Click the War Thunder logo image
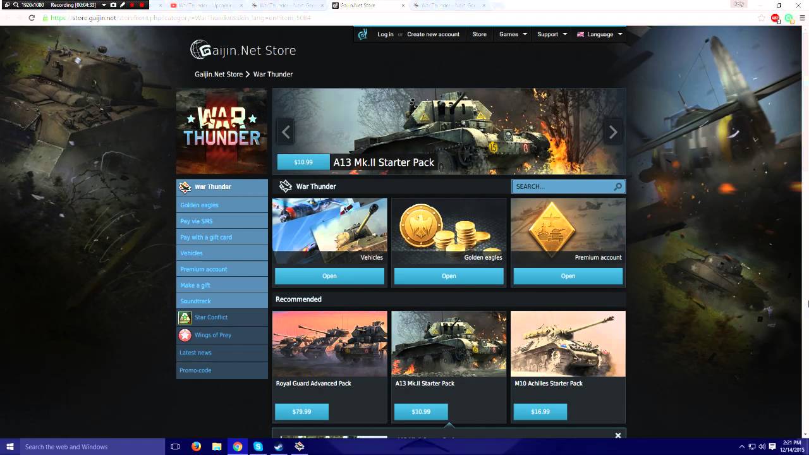This screenshot has width=809, height=455. (222, 131)
